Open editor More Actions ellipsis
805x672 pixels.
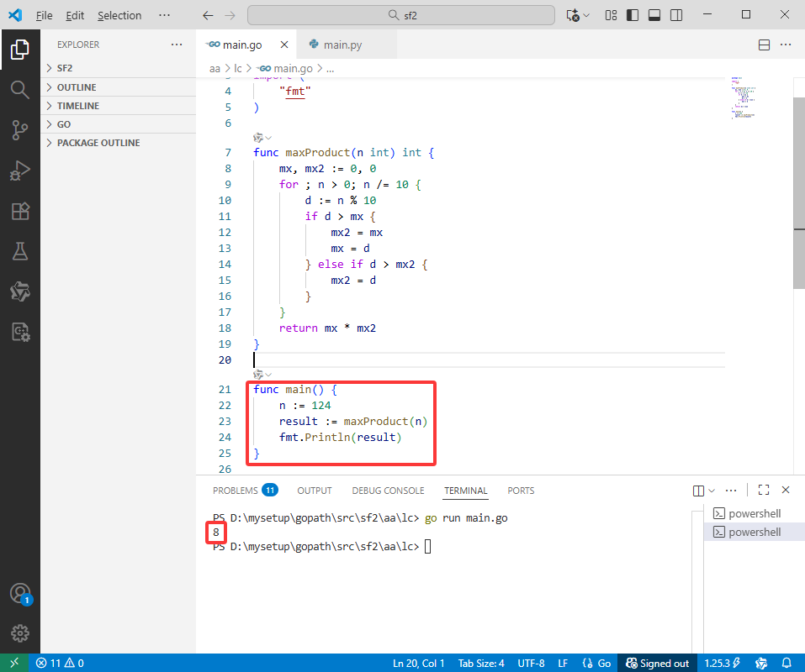point(786,45)
